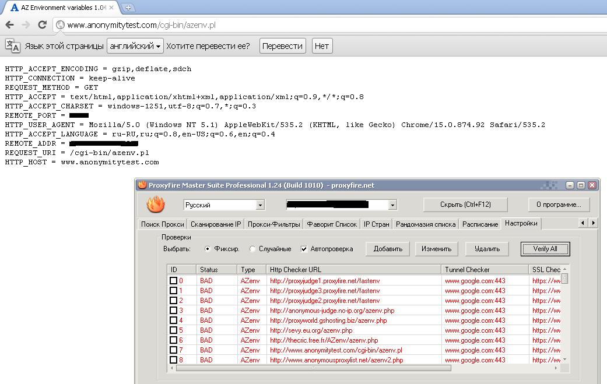Sort by the Type column header

point(252,270)
